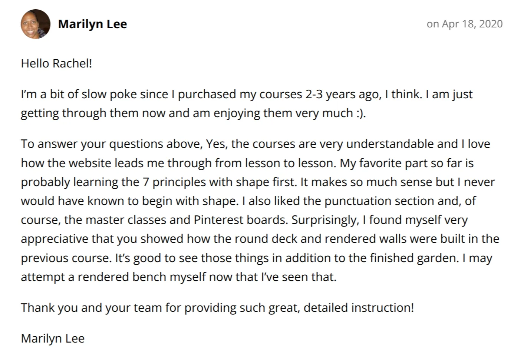Click the "2-3 years ago" text
The height and width of the screenshot is (347, 524).
(343, 94)
